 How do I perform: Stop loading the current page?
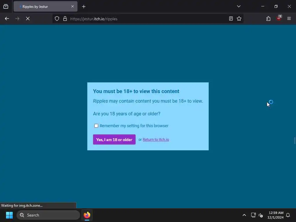28,19
